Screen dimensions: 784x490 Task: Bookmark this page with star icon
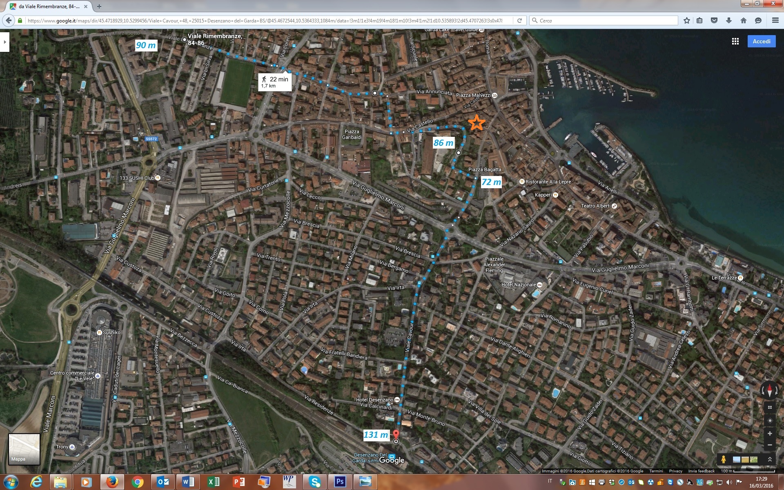(687, 20)
